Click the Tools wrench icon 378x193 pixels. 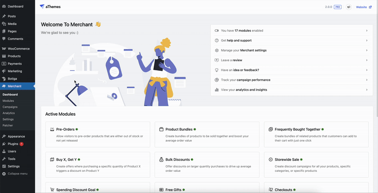[4, 159]
